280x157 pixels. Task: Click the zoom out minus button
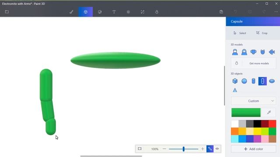164,149
